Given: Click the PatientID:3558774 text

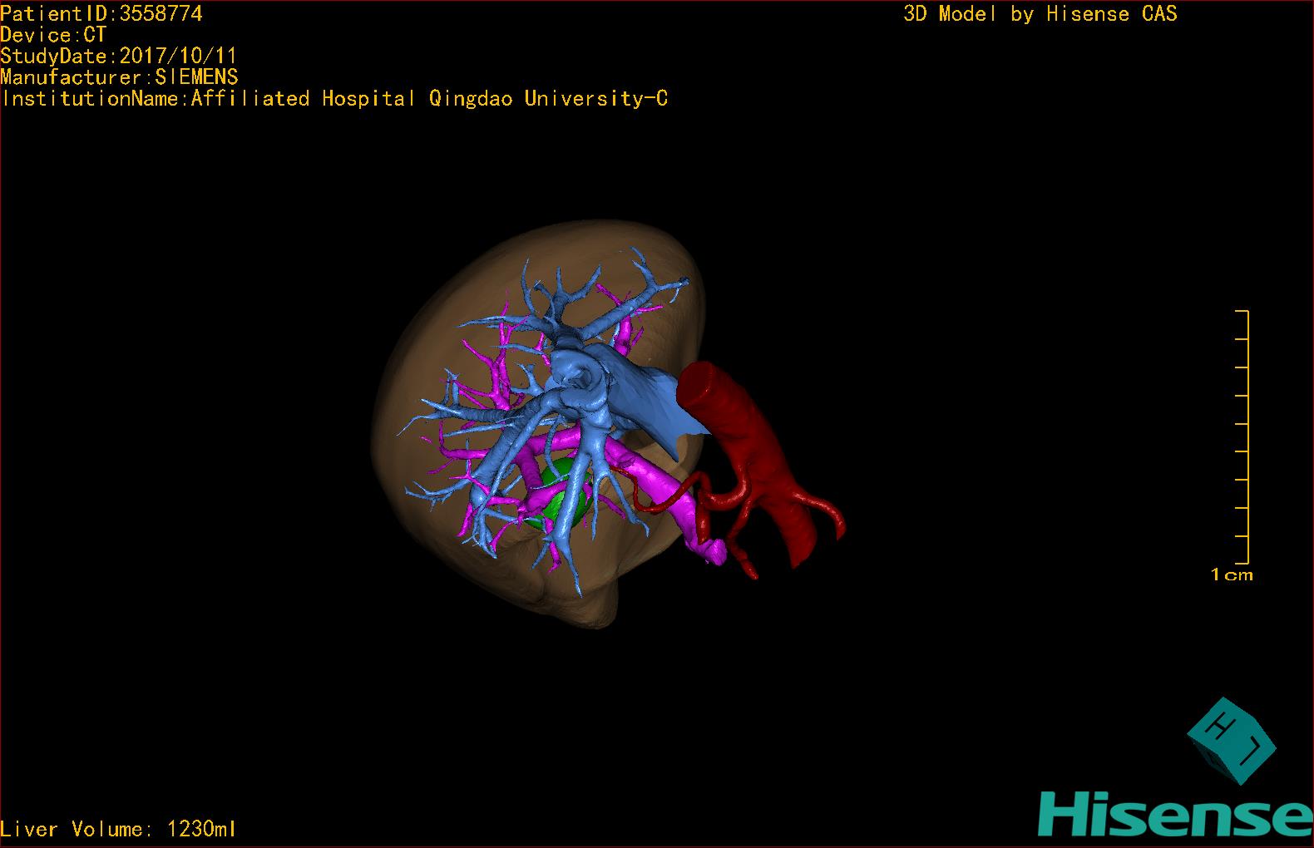Looking at the screenshot, I should pos(101,13).
